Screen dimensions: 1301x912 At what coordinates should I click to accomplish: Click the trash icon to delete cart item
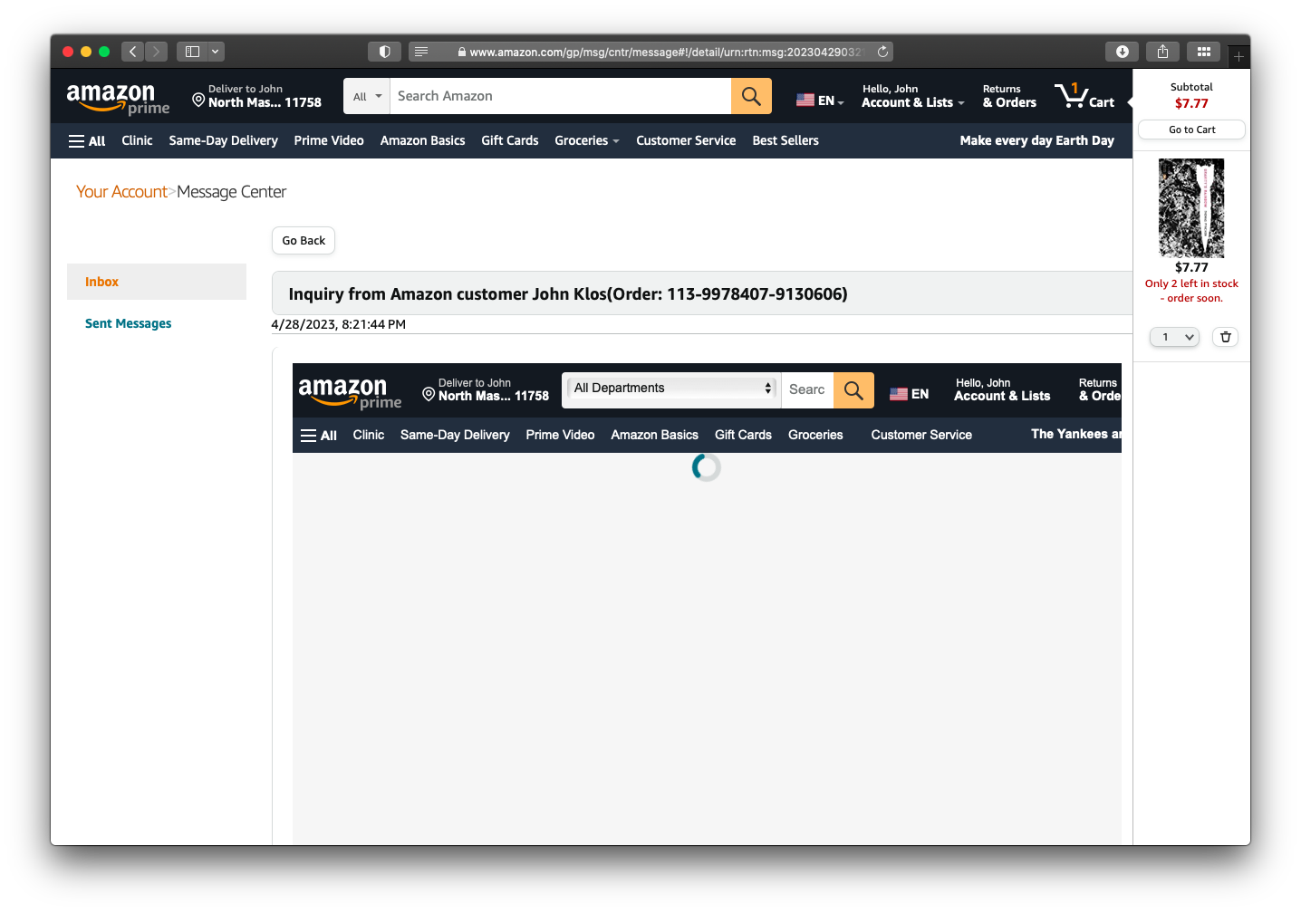tap(1225, 337)
